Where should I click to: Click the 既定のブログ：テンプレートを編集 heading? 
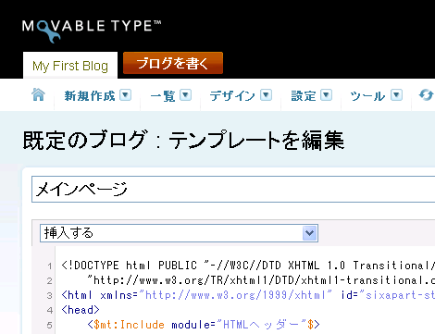click(183, 141)
